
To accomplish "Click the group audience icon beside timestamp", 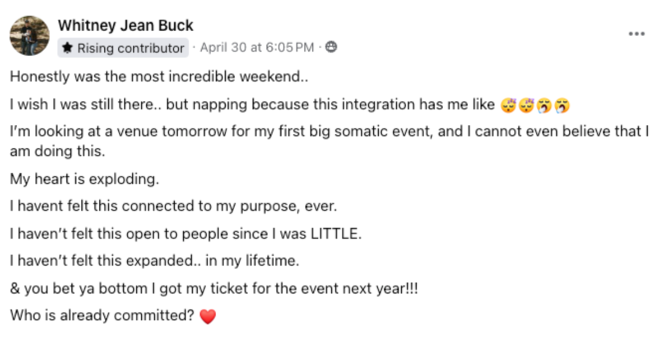I will [332, 48].
